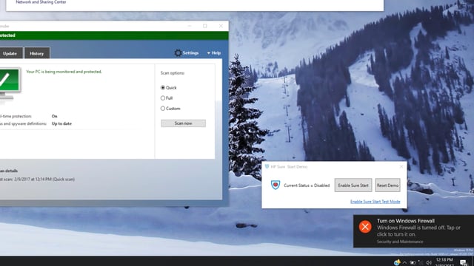Click 'Security and Maintenance' notification source text
This screenshot has height=266, width=474.
coord(400,242)
